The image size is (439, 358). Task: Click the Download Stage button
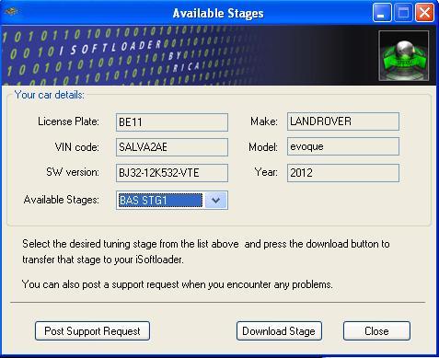click(x=279, y=330)
